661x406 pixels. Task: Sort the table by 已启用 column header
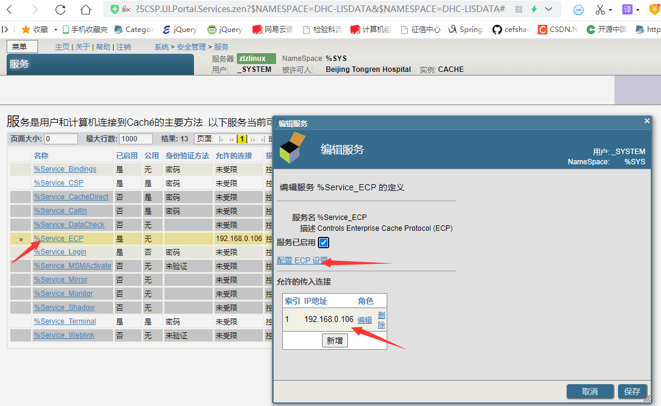127,155
